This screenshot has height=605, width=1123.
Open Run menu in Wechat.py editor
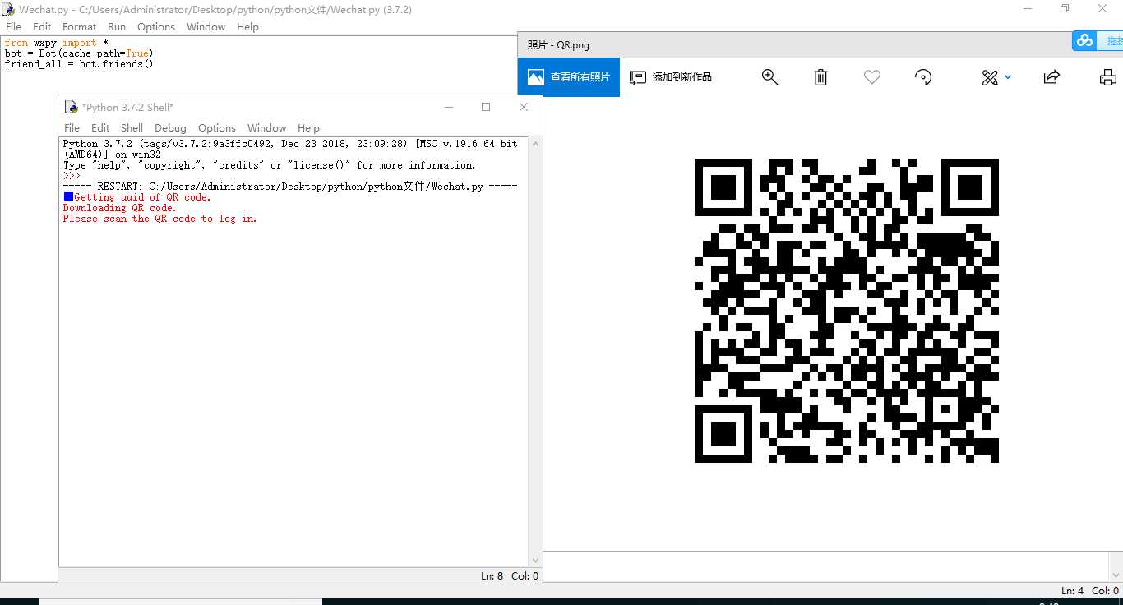tap(117, 27)
